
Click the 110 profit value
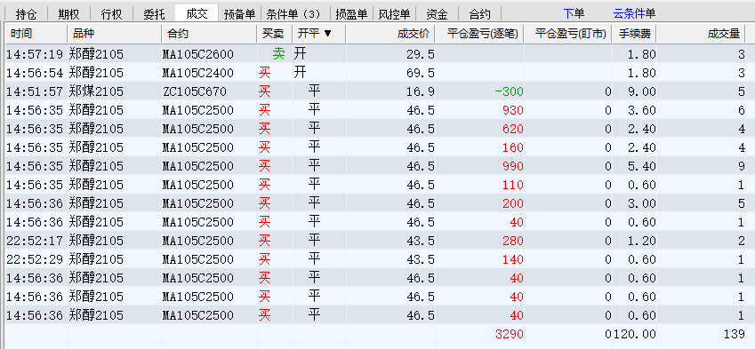pos(512,185)
